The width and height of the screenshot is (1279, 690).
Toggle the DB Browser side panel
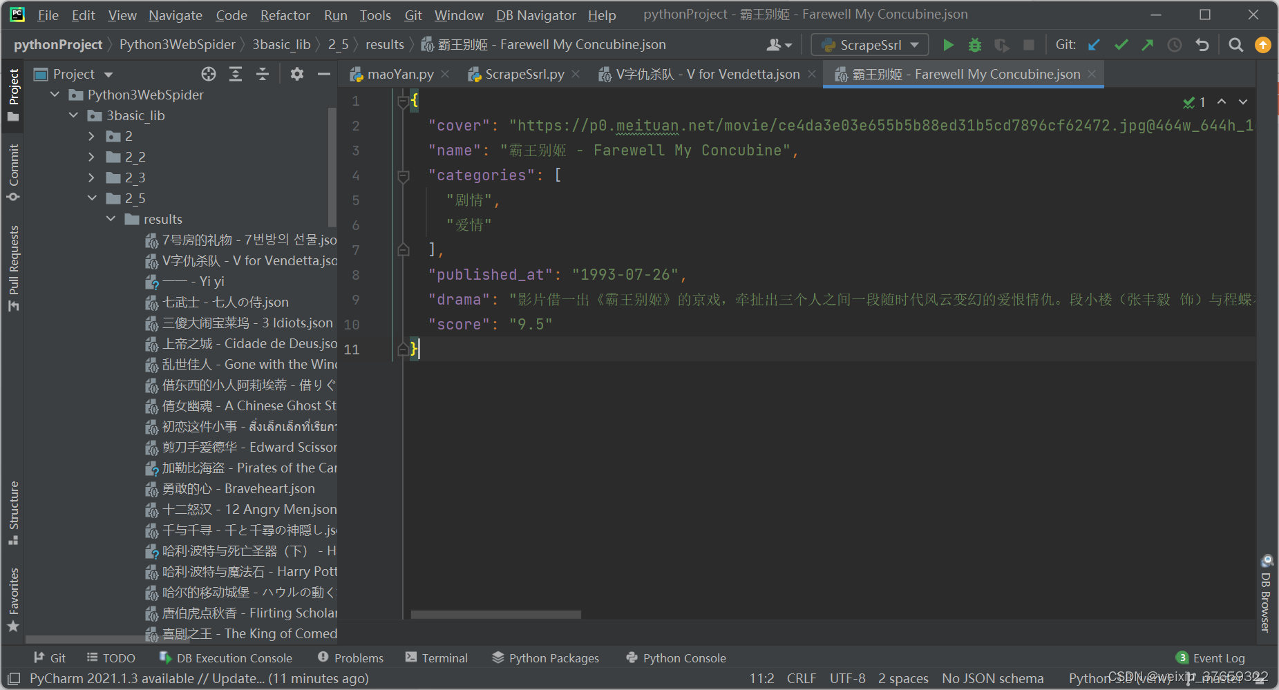coord(1266,593)
